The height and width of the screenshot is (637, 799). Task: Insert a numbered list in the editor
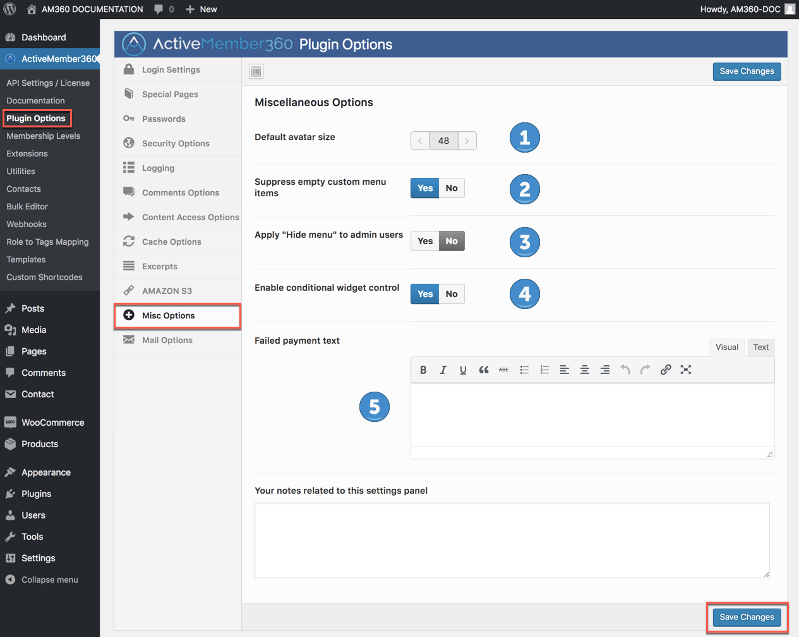[x=544, y=370]
